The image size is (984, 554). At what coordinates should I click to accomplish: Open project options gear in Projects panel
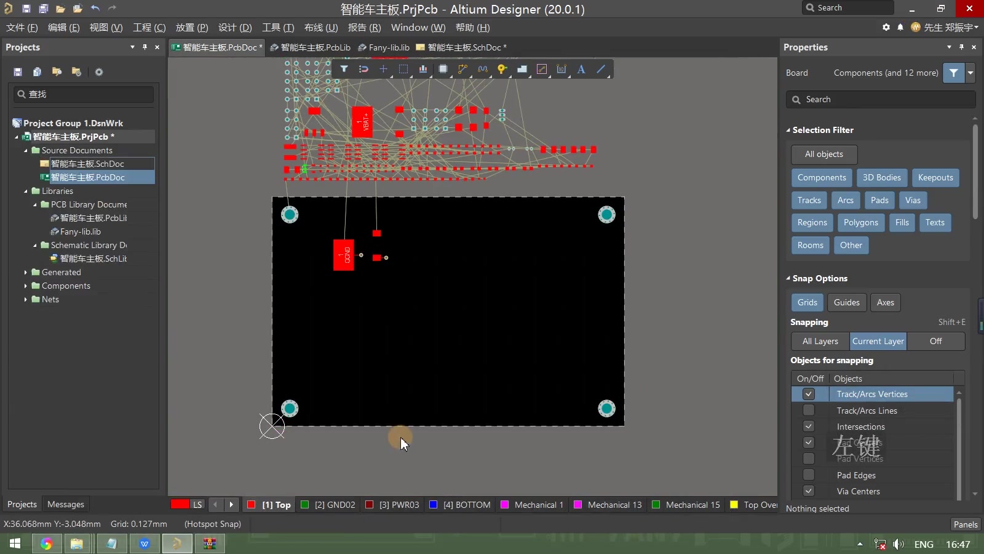pos(99,72)
